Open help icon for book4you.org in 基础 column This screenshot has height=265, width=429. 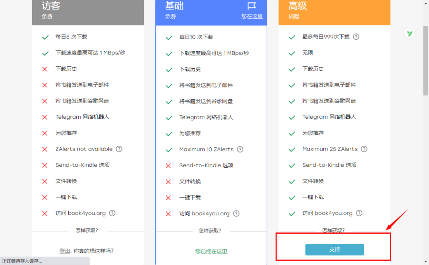(x=236, y=213)
